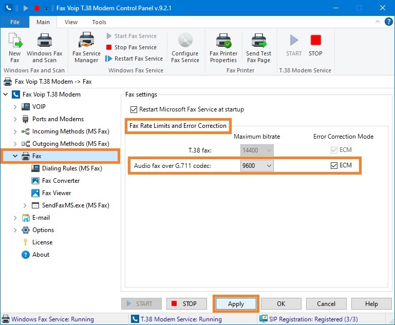
Task: Open the quick access toolbar customize arrow
Action: (x=46, y=9)
